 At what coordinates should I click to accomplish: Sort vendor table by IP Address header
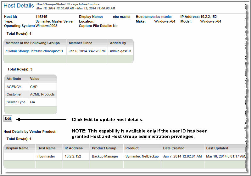point(74,148)
